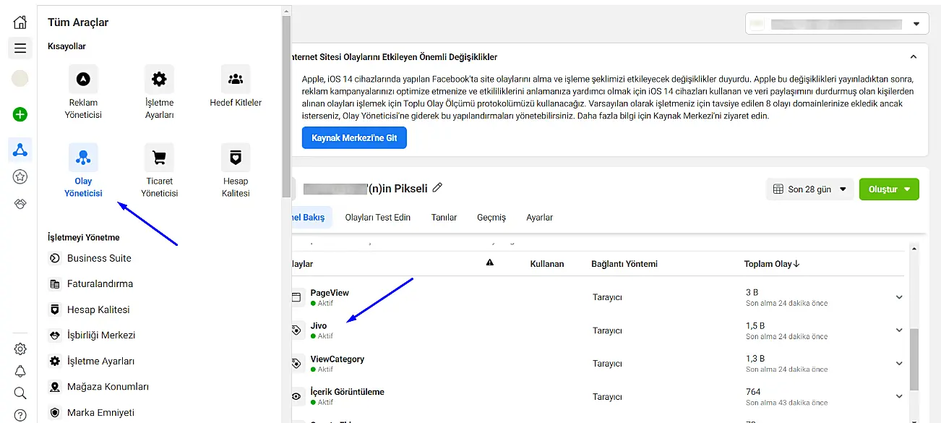Screen dimensions: 941x423
Task: Open Reklam Yöneticisi shortcut icon
Action: (x=83, y=79)
